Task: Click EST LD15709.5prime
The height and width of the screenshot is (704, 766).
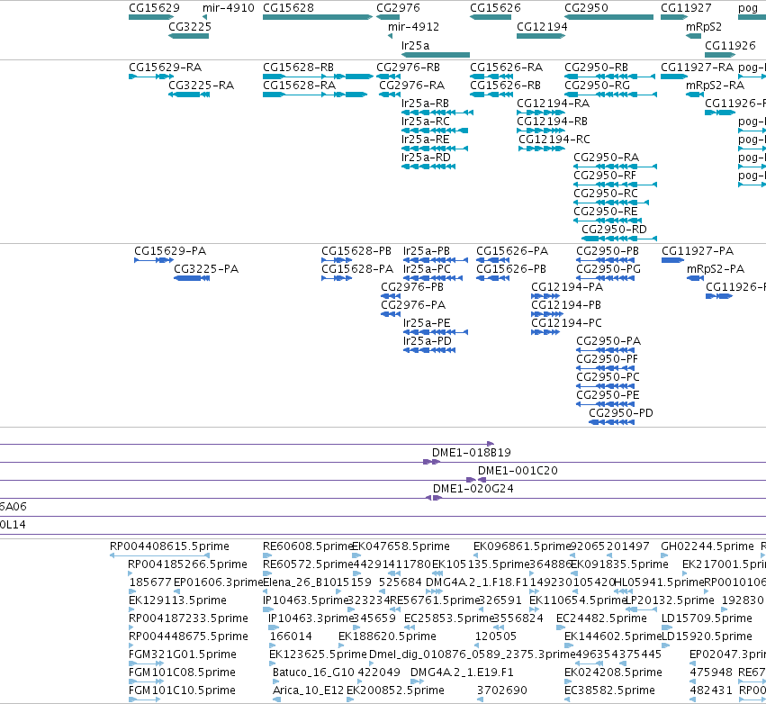Action: pos(707,618)
